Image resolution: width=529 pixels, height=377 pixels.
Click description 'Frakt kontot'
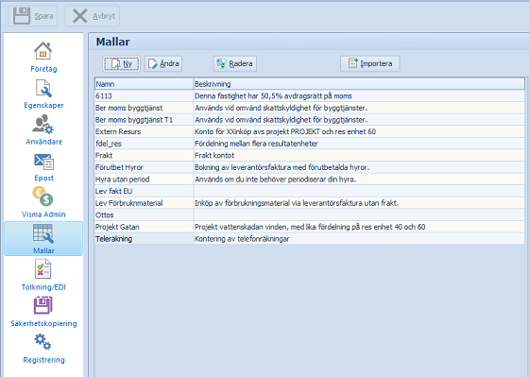214,156
